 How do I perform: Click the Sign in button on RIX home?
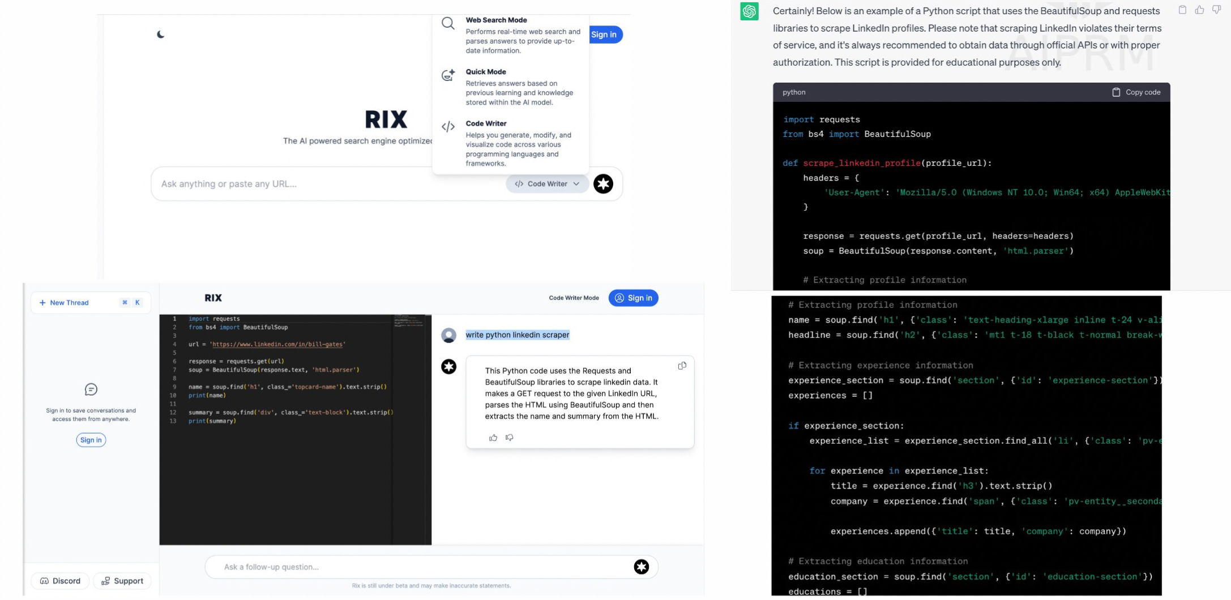[x=605, y=35]
